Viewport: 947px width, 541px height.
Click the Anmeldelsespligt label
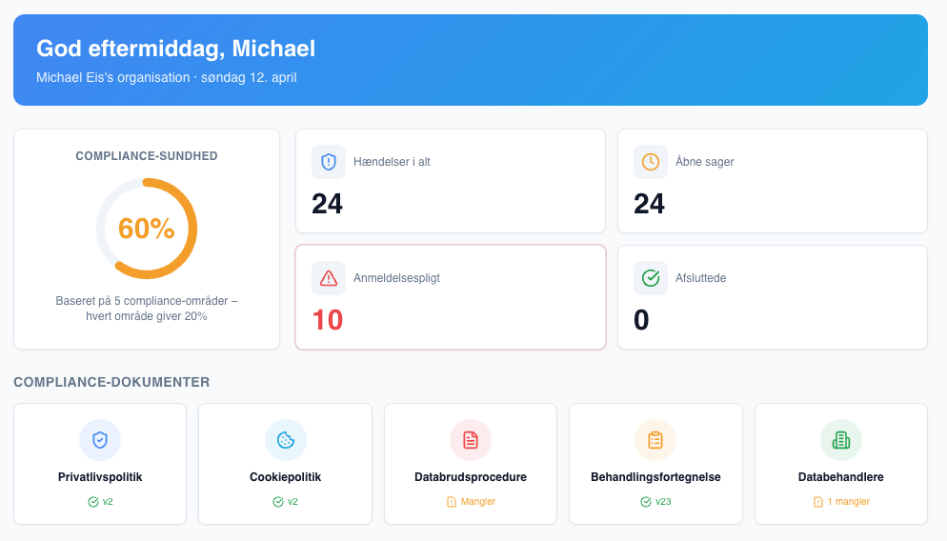[396, 278]
